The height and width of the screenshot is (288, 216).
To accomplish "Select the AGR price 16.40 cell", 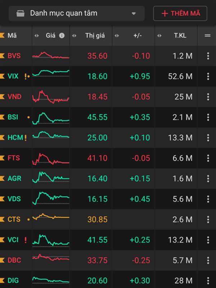I will [97, 179].
